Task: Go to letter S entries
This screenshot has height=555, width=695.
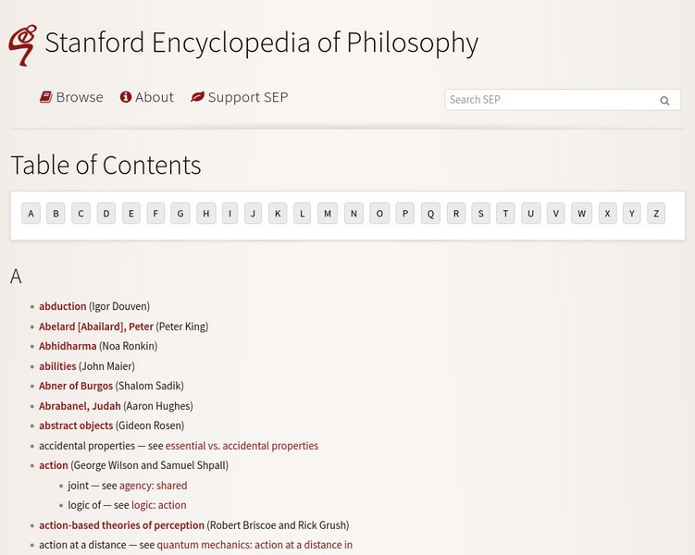Action: tap(480, 214)
